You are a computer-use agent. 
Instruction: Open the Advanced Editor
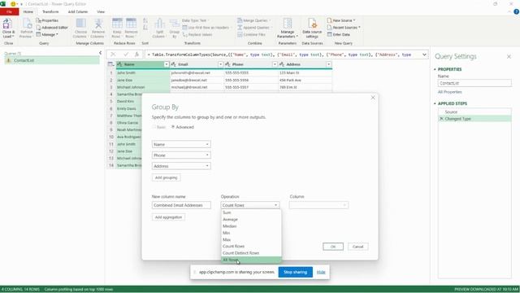pos(52,27)
